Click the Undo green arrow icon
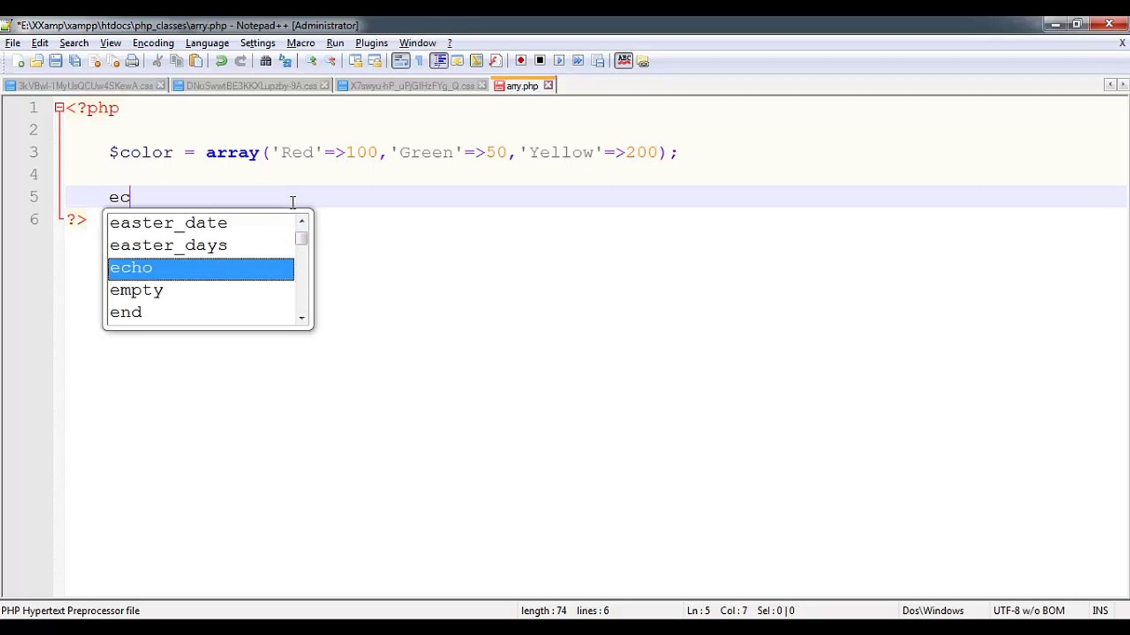Viewport: 1130px width, 635px height. point(221,61)
